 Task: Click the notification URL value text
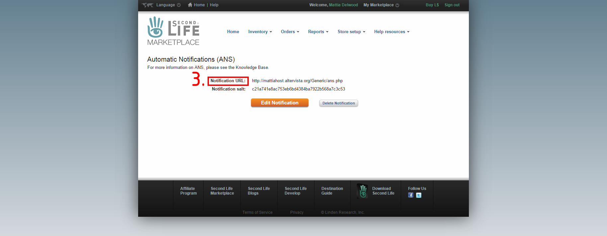point(297,81)
